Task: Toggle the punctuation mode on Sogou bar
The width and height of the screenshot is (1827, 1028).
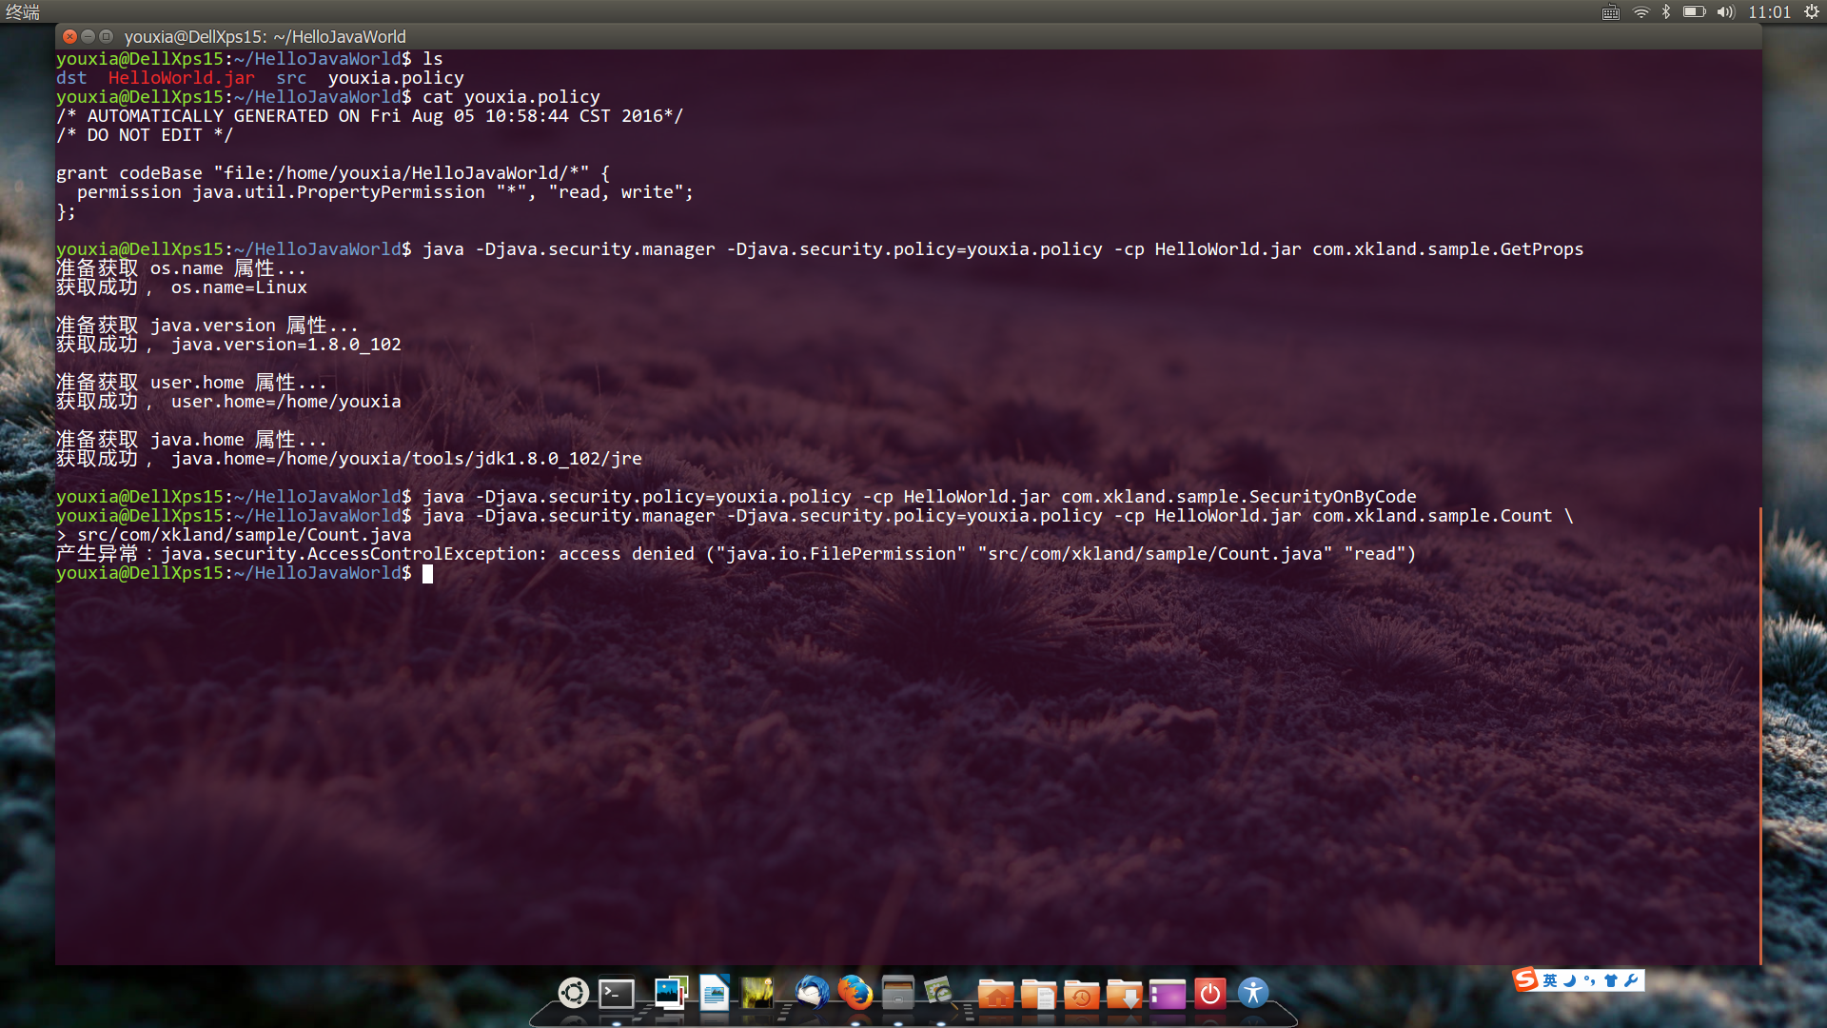Action: coord(1589,980)
